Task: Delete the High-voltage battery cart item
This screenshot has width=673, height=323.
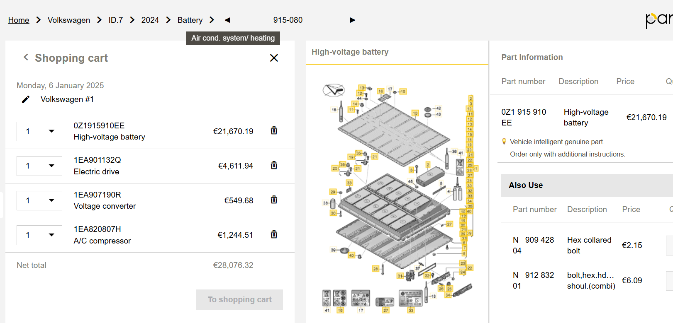Action: tap(274, 130)
